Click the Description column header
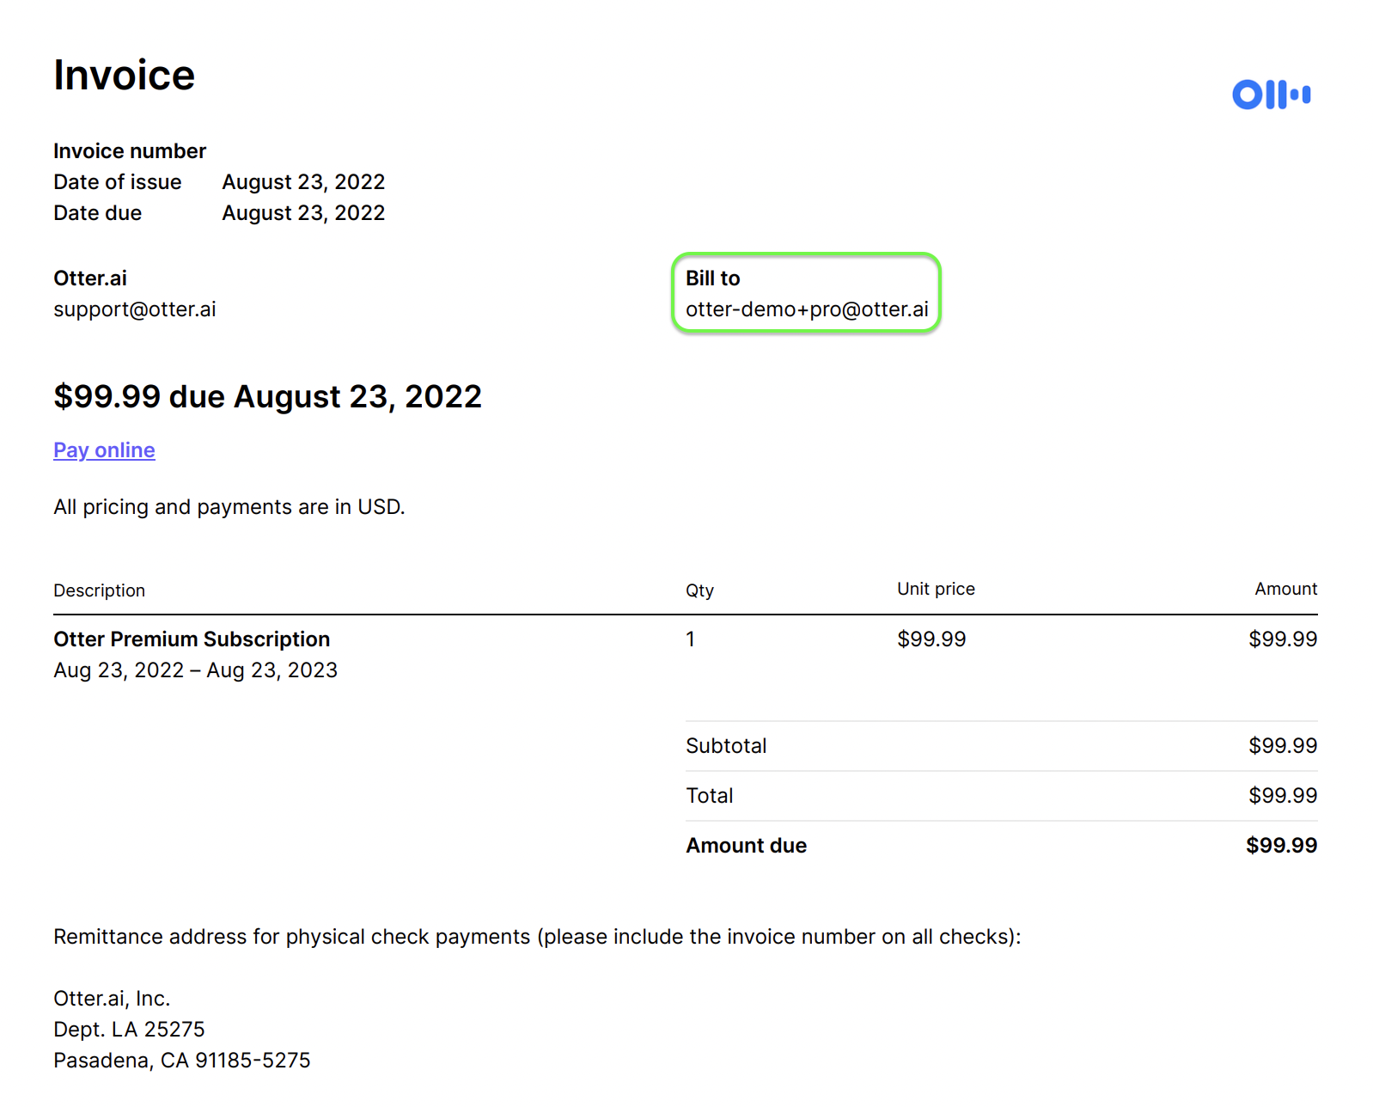This screenshot has width=1373, height=1107. point(99,590)
